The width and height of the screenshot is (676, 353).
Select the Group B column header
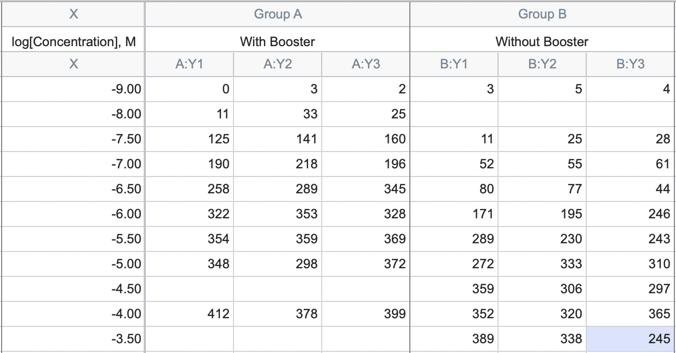pyautogui.click(x=542, y=14)
